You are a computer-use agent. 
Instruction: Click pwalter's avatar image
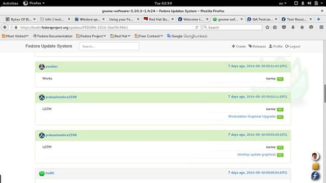pos(42,67)
